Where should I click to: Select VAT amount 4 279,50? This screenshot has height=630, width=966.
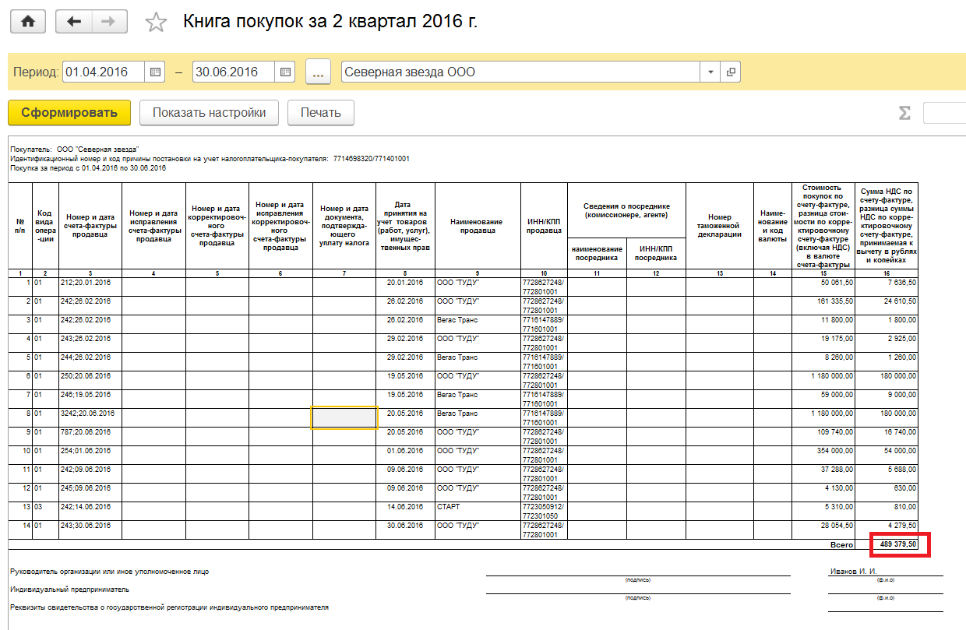pos(886,530)
